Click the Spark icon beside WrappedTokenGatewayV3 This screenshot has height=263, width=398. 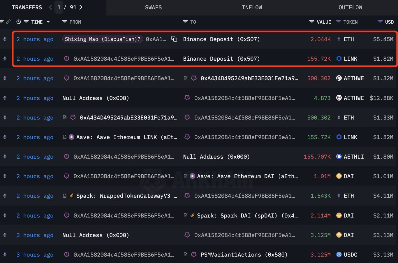point(71,196)
